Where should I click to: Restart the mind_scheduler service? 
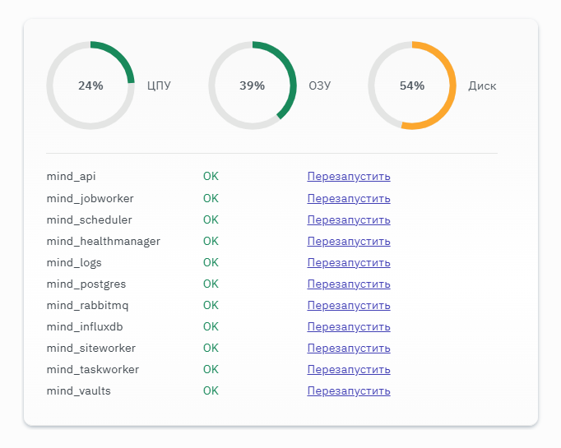348,219
